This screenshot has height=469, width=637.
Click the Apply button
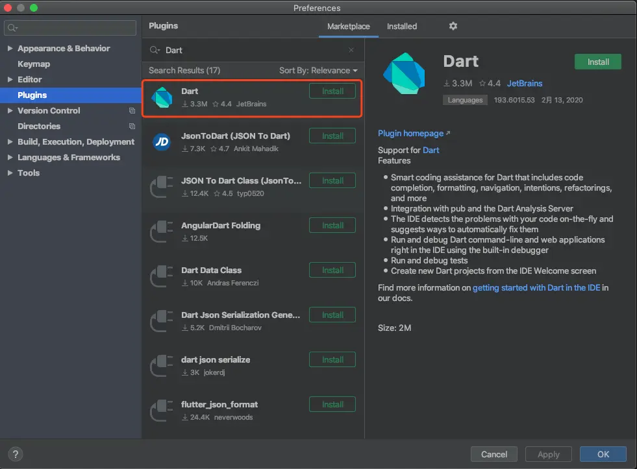click(x=549, y=454)
